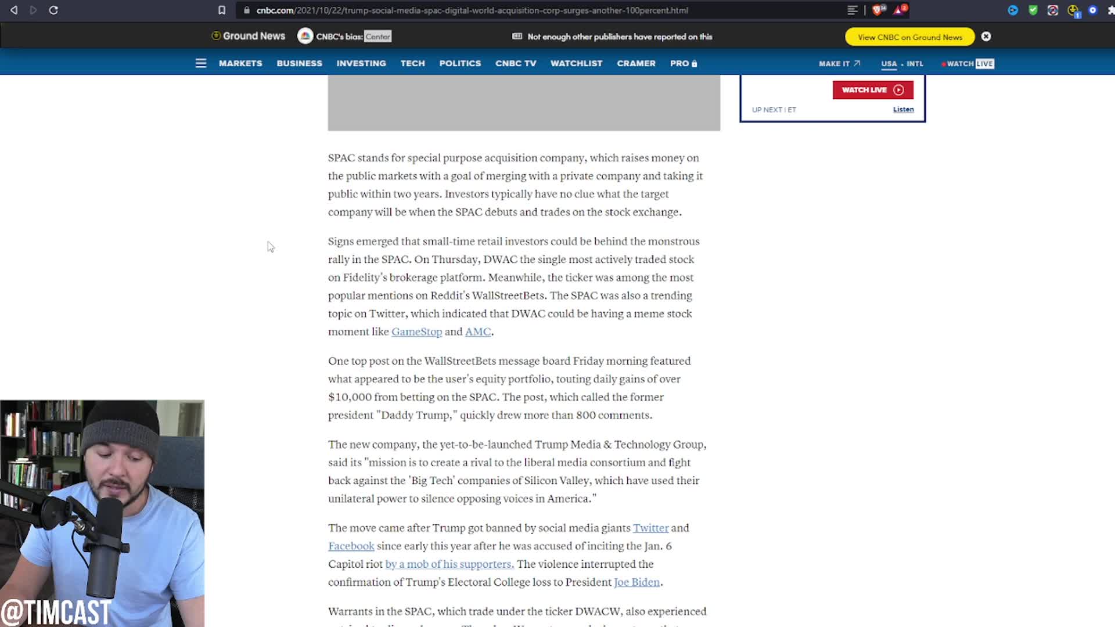Select the USA edition

[889, 64]
